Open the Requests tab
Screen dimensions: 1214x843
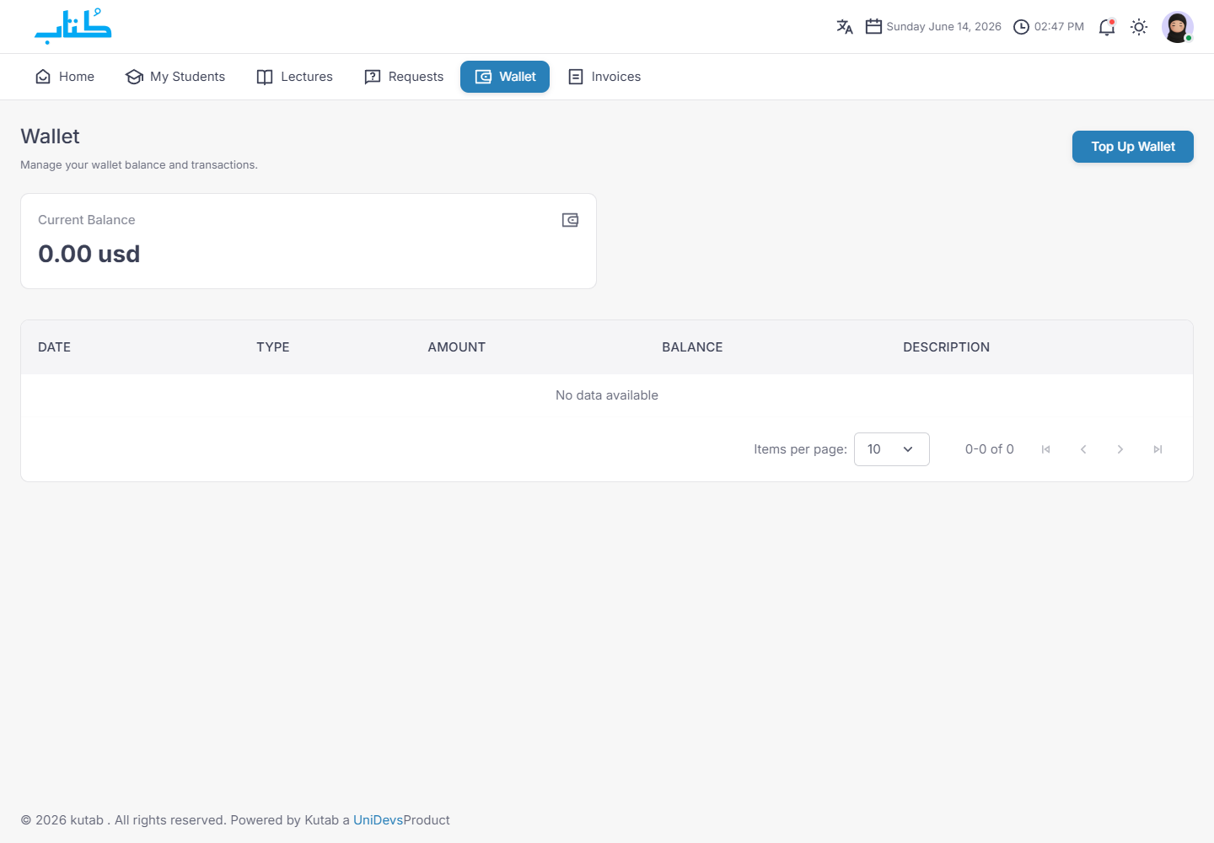pos(404,77)
